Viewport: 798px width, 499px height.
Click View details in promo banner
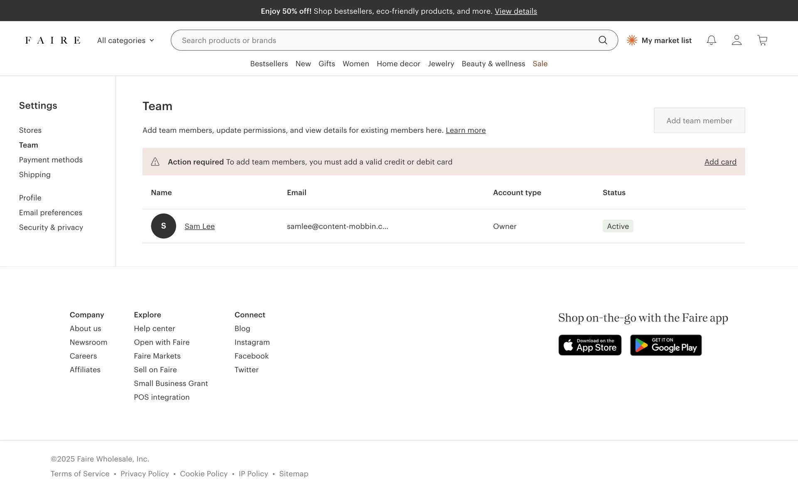[x=515, y=11]
